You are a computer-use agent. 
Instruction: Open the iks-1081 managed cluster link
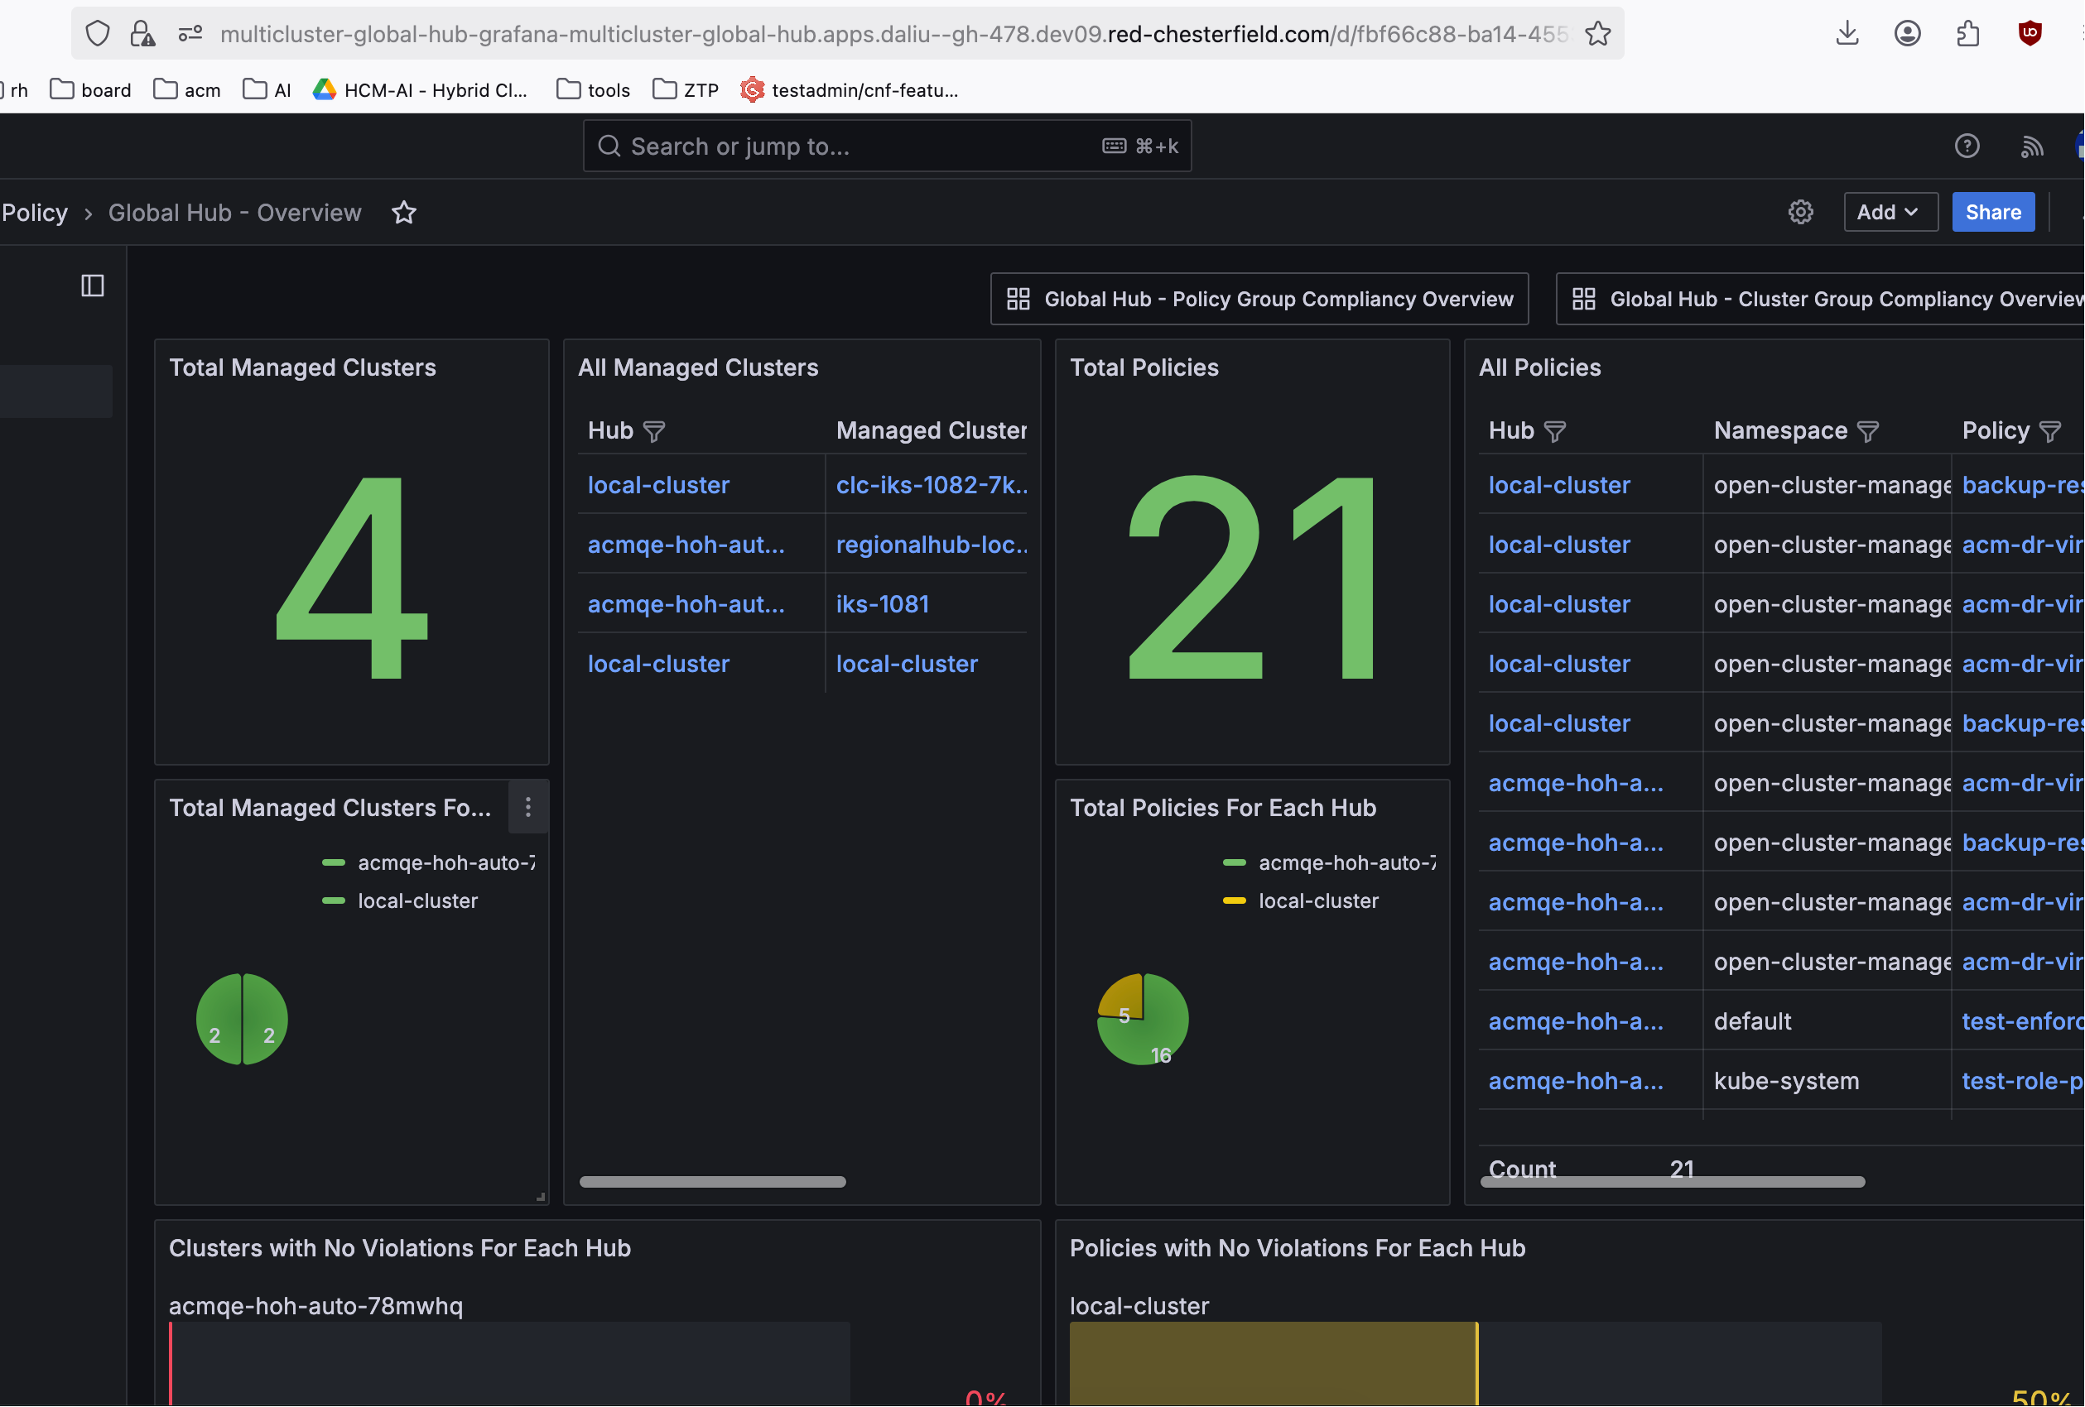point(882,604)
